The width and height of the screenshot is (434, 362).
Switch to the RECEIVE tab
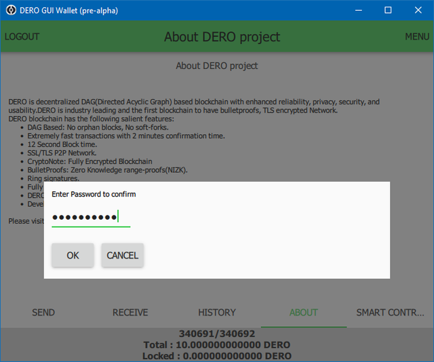click(x=130, y=313)
